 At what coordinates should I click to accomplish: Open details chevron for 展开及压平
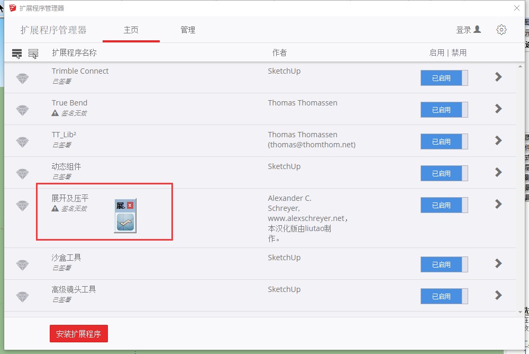tap(498, 204)
